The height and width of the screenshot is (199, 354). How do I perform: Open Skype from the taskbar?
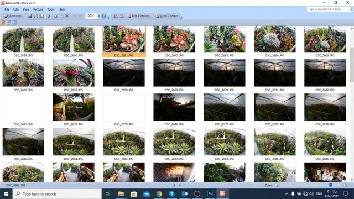[172, 193]
